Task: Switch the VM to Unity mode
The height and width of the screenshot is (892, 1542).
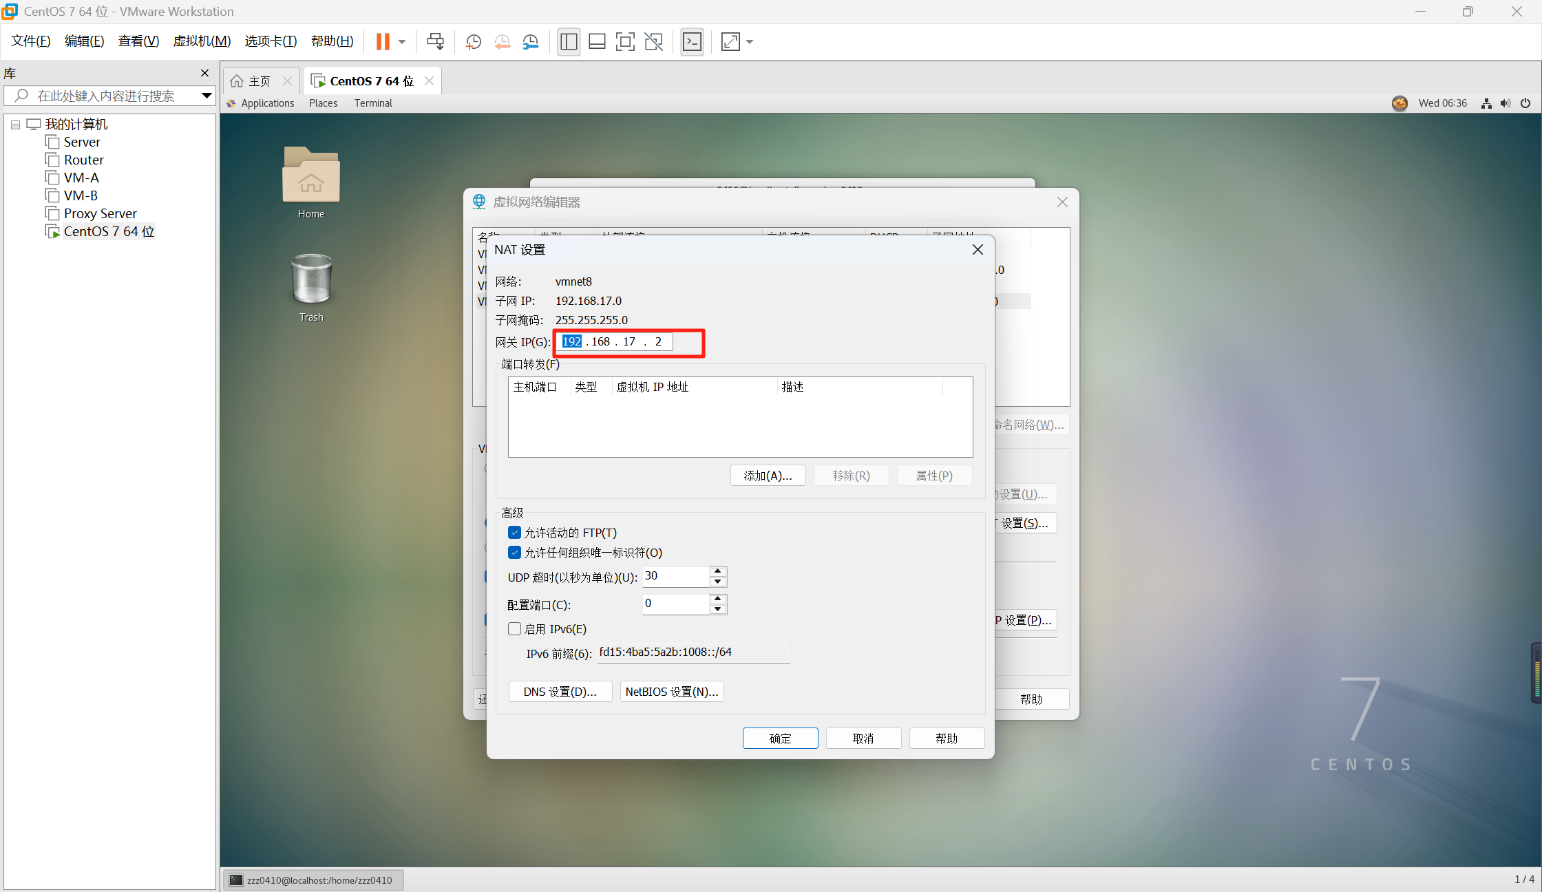Action: pyautogui.click(x=653, y=41)
